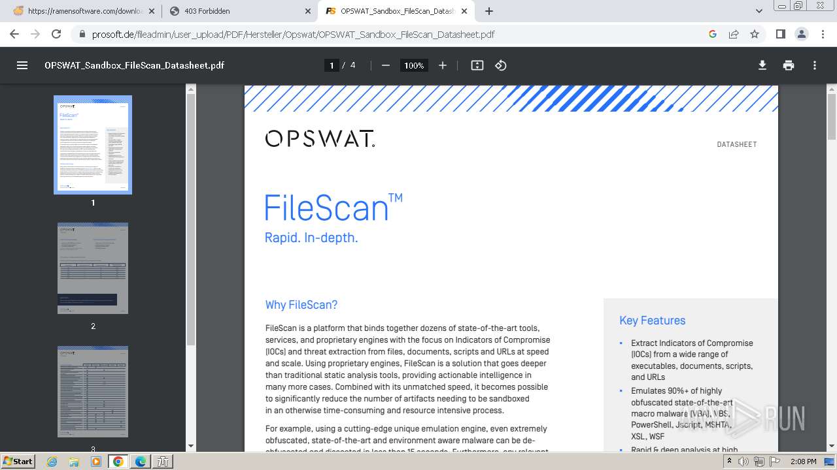
Task: Click the thumbnail panel scroll down arrow
Action: pyautogui.click(x=191, y=446)
